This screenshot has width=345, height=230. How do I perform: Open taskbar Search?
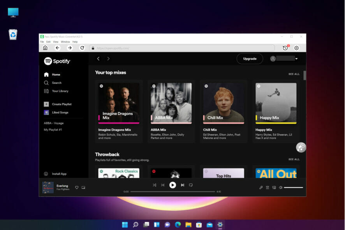[x=136, y=225]
